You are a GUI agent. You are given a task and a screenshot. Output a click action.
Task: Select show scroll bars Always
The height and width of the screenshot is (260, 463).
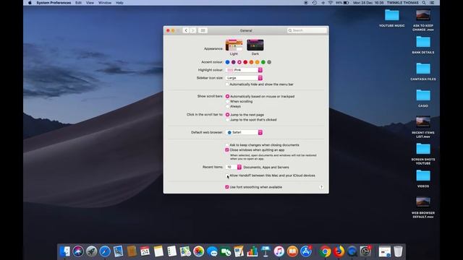coord(227,106)
